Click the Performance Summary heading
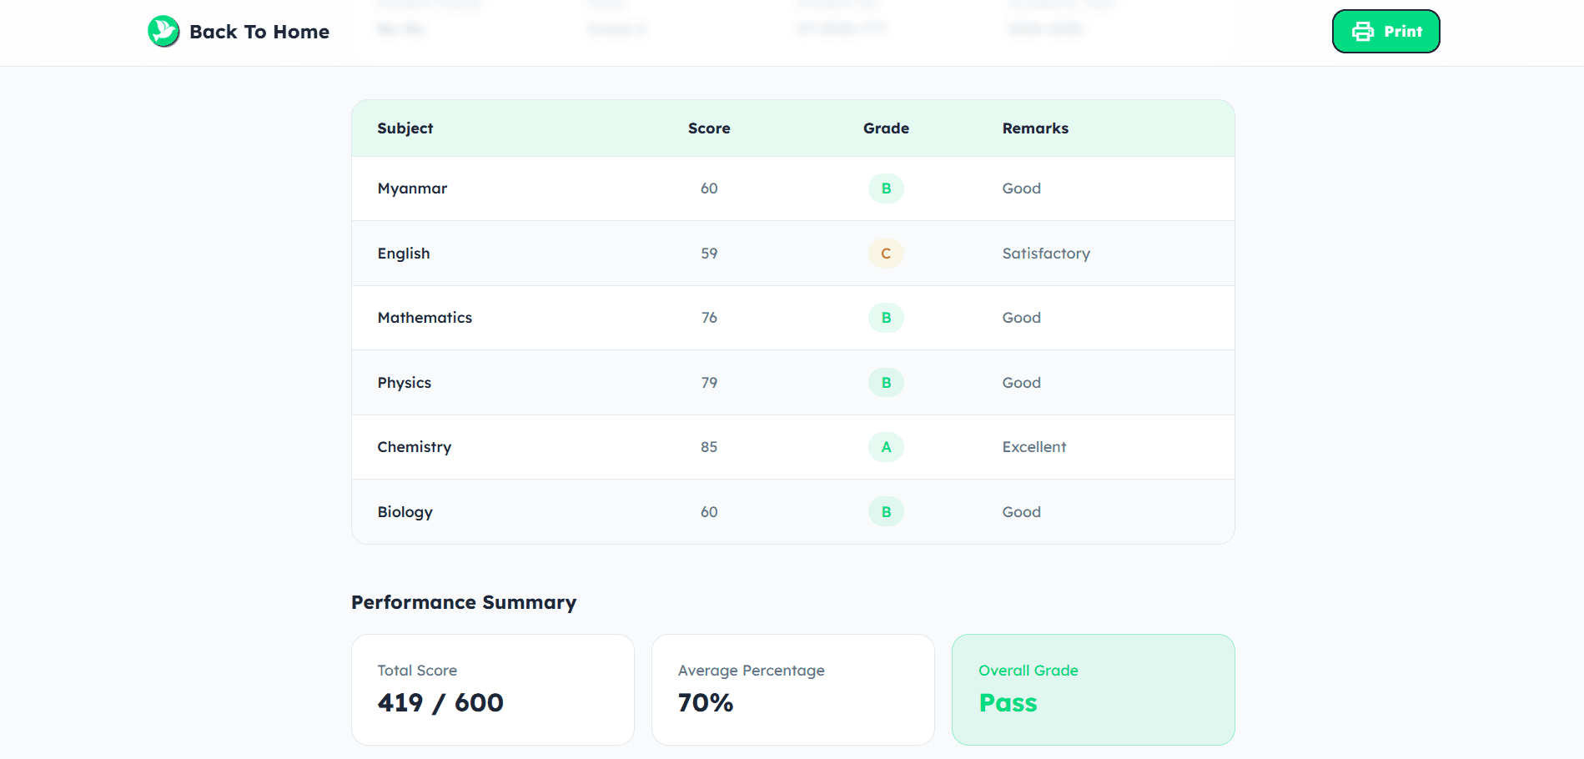Viewport: 1584px width, 759px height. (464, 602)
